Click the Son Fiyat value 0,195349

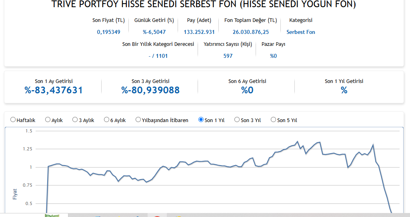tap(108, 32)
